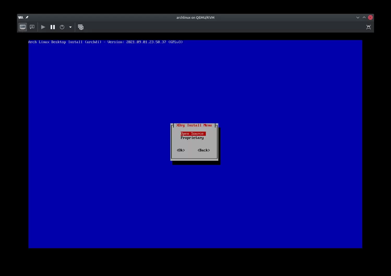The image size is (391, 276).
Task: Open the Manage VM Snapshots view
Action: tap(81, 27)
